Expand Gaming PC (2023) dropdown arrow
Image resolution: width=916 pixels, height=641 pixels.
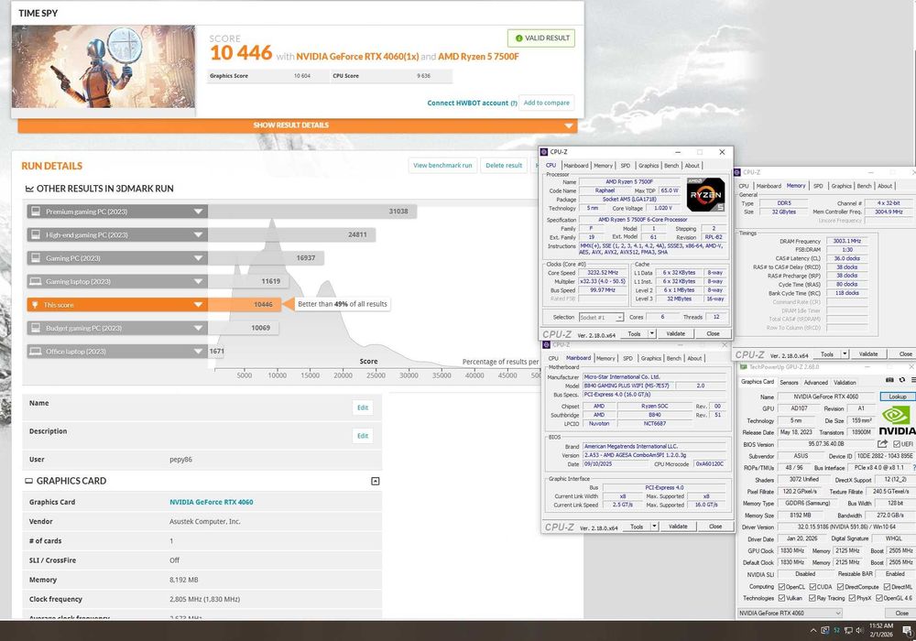point(198,258)
